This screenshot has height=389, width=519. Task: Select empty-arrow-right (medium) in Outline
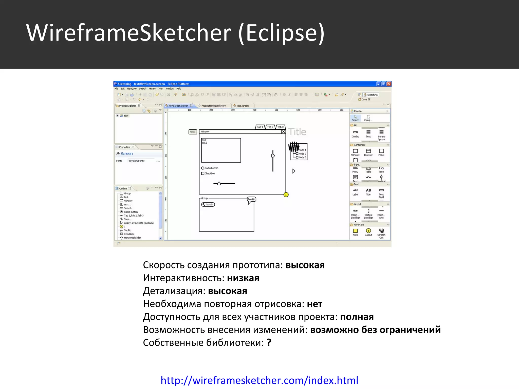[137, 223]
